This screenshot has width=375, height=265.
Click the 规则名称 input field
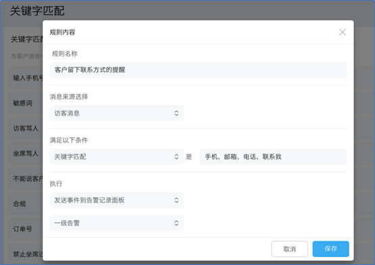coord(198,70)
